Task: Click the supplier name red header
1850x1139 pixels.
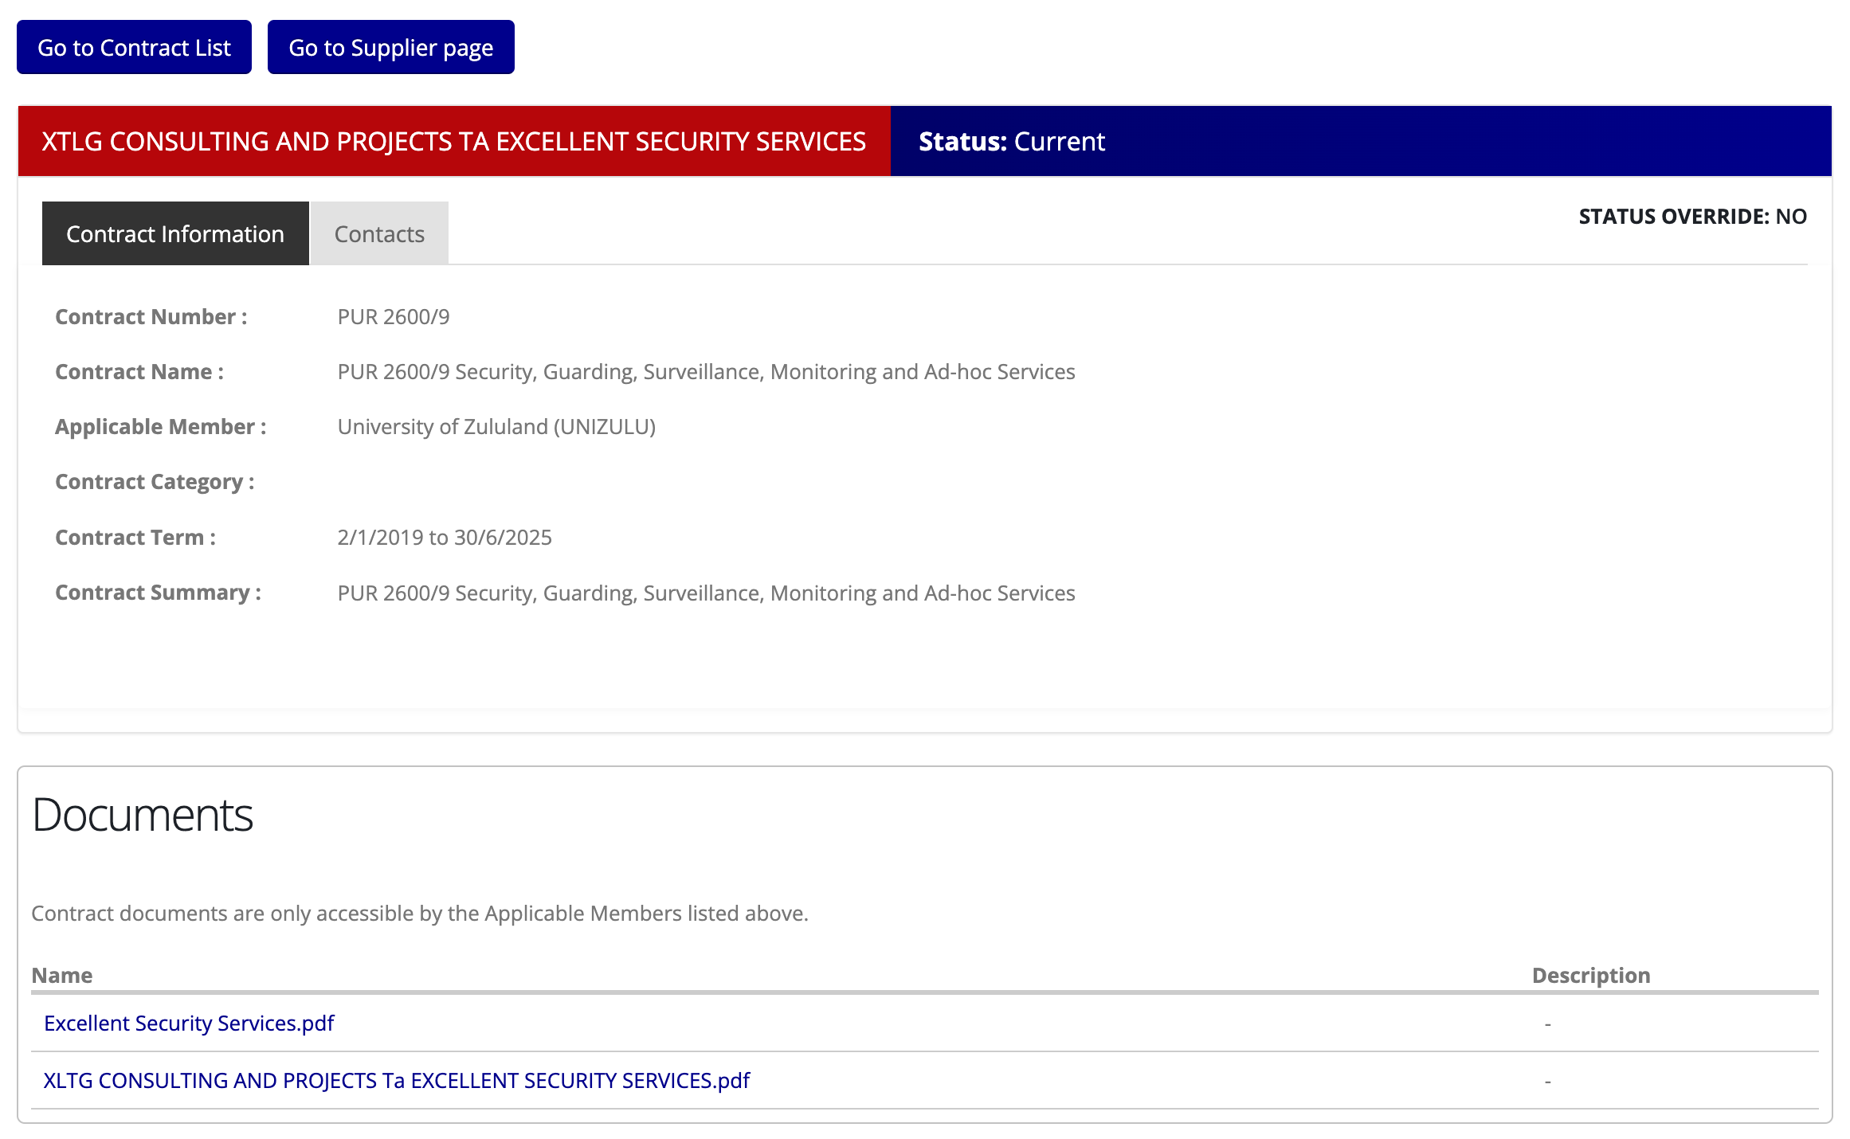Action: (453, 142)
